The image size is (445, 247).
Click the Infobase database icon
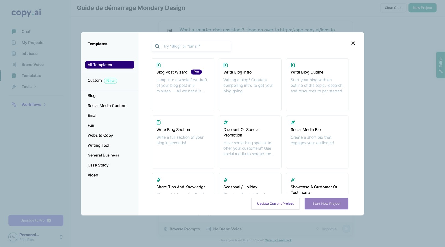tap(14, 54)
